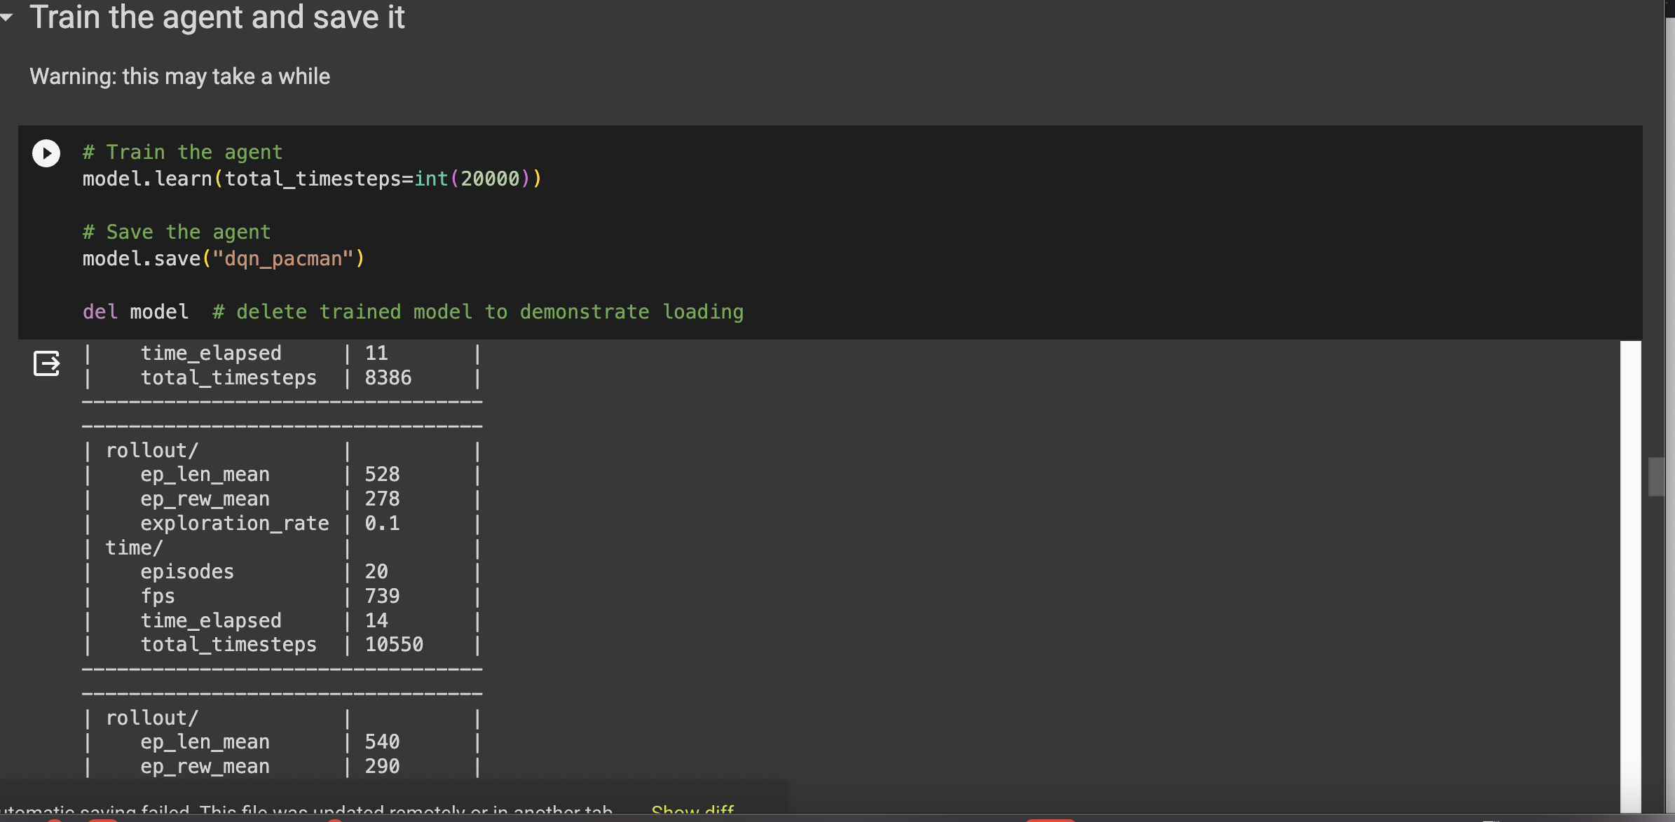The height and width of the screenshot is (822, 1675).
Task: Click the '# Train the agent' comment
Action: pyautogui.click(x=182, y=153)
